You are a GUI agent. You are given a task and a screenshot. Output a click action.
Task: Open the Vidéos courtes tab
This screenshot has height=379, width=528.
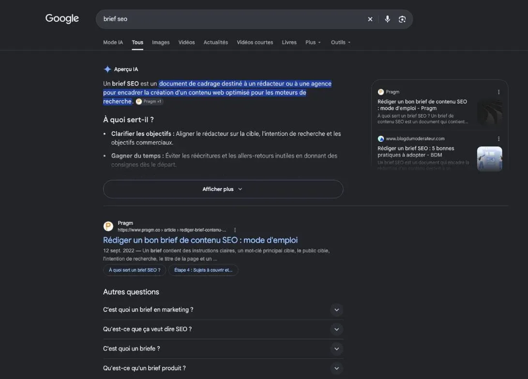(x=255, y=43)
